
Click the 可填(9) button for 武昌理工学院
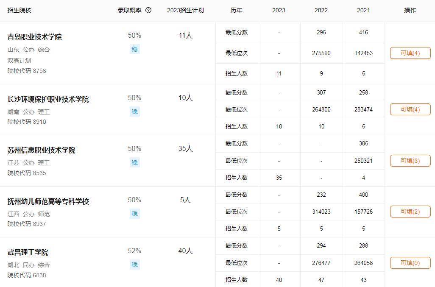410,263
